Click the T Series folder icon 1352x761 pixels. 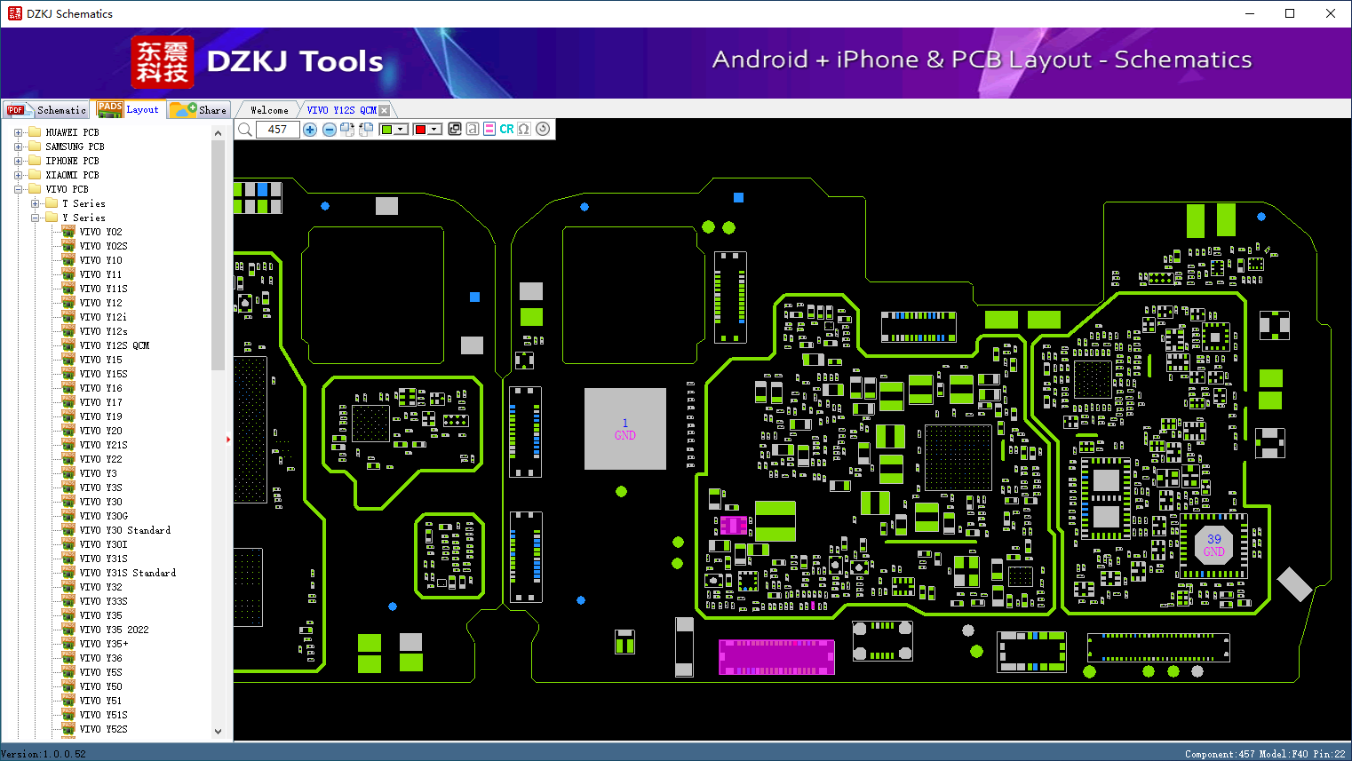(x=52, y=203)
